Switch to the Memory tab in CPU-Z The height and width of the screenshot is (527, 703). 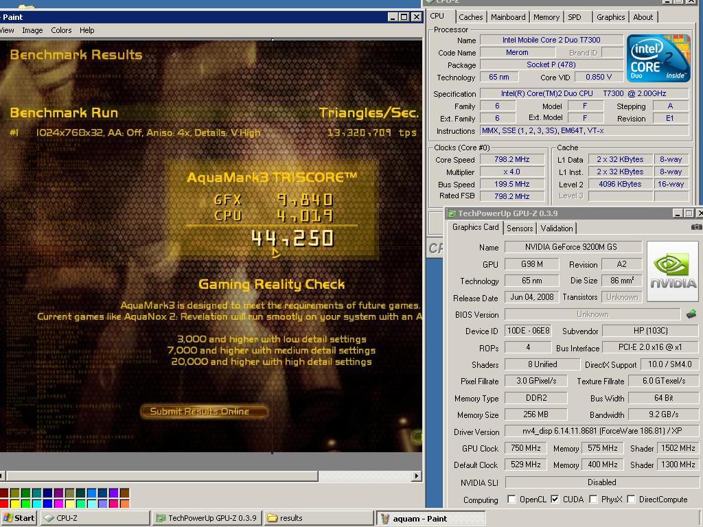(546, 17)
